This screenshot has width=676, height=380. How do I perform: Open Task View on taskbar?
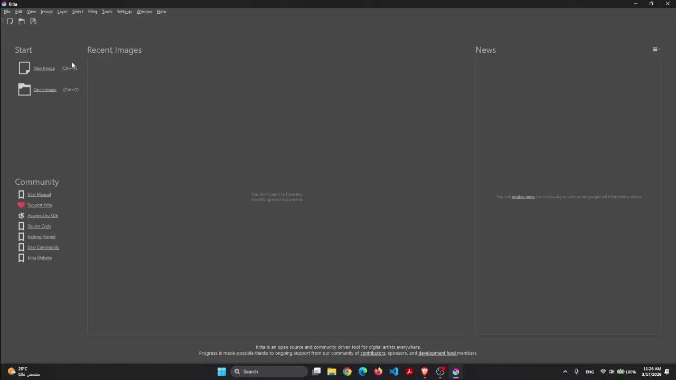tap(316, 372)
